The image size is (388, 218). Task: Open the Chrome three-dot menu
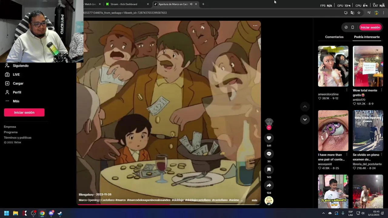tap(383, 13)
